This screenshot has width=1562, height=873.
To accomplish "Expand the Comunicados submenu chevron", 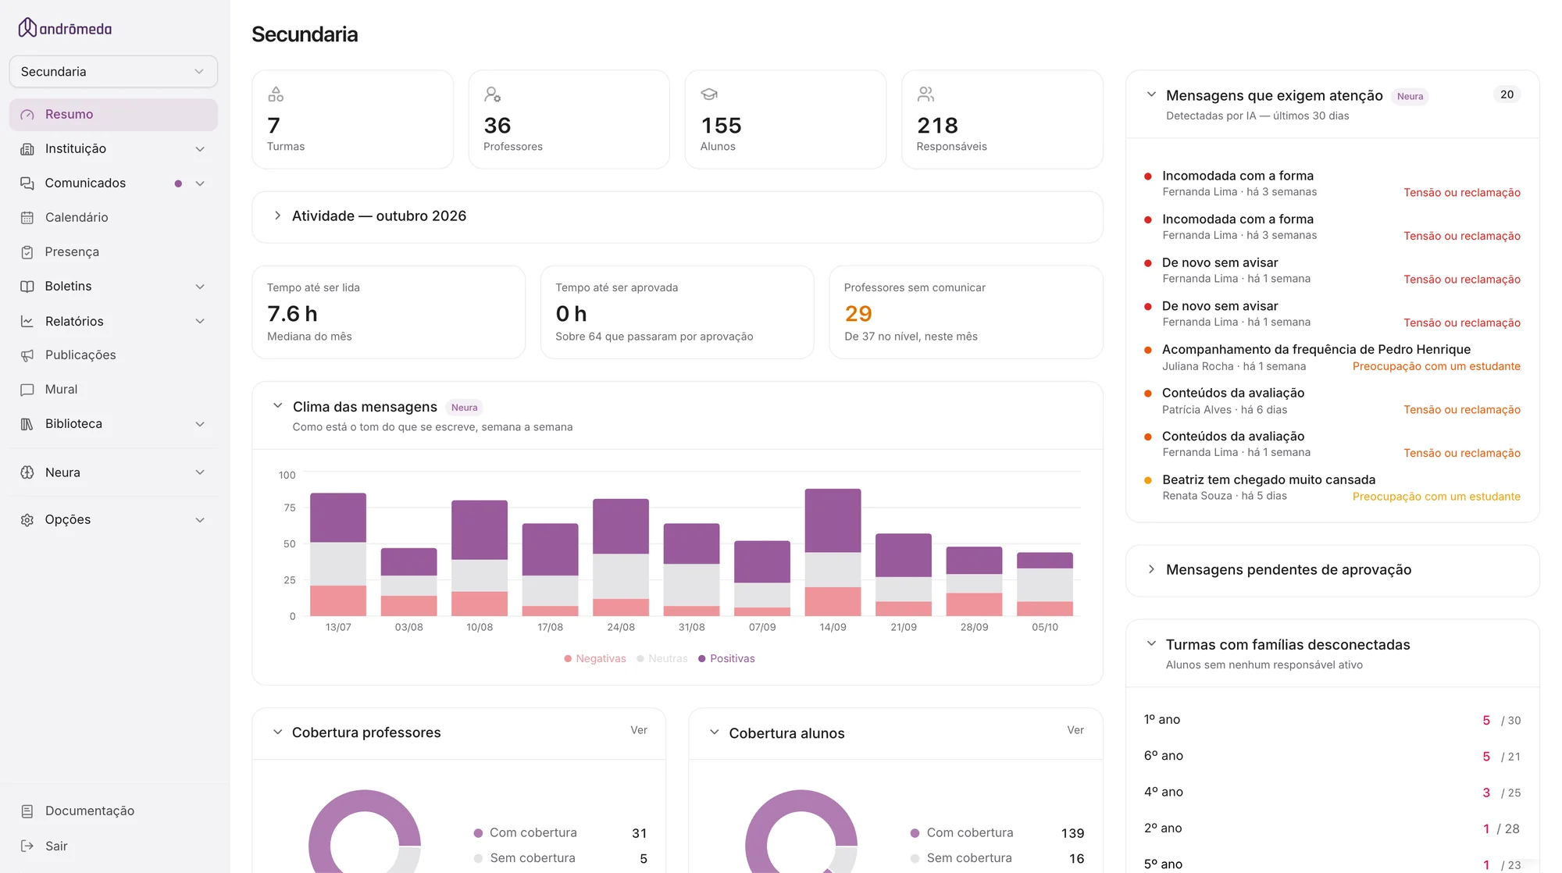I will 200,184.
